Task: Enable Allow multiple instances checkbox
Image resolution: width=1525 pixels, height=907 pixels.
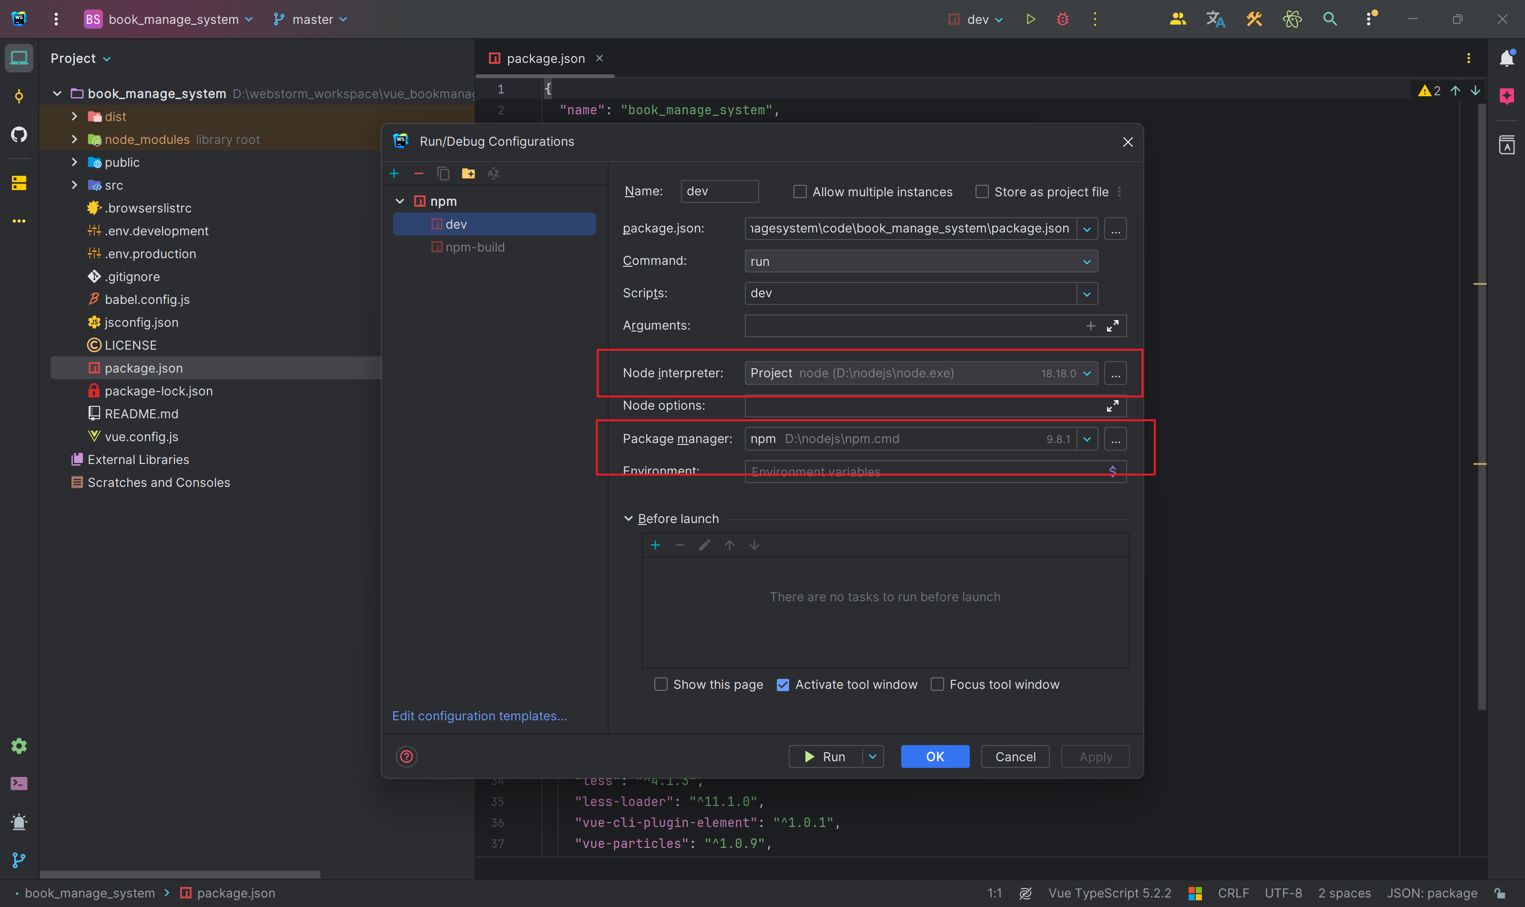Action: click(x=800, y=192)
